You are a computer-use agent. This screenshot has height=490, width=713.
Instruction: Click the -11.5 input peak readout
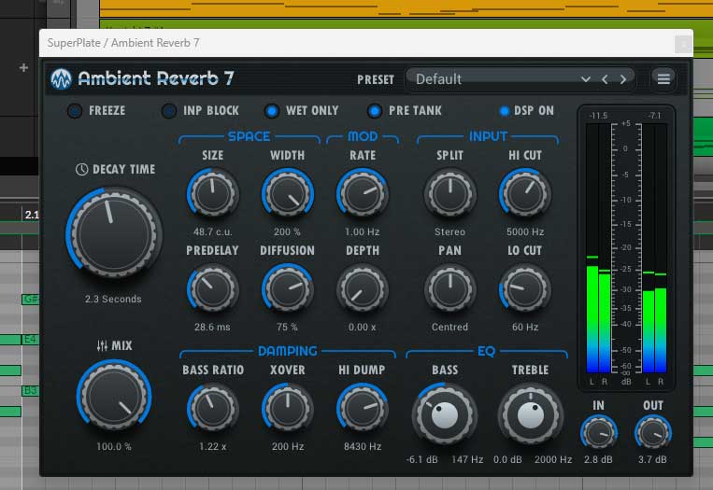click(598, 116)
